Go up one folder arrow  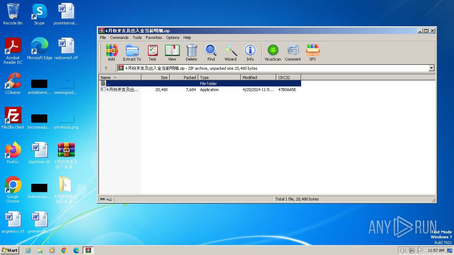click(106, 68)
